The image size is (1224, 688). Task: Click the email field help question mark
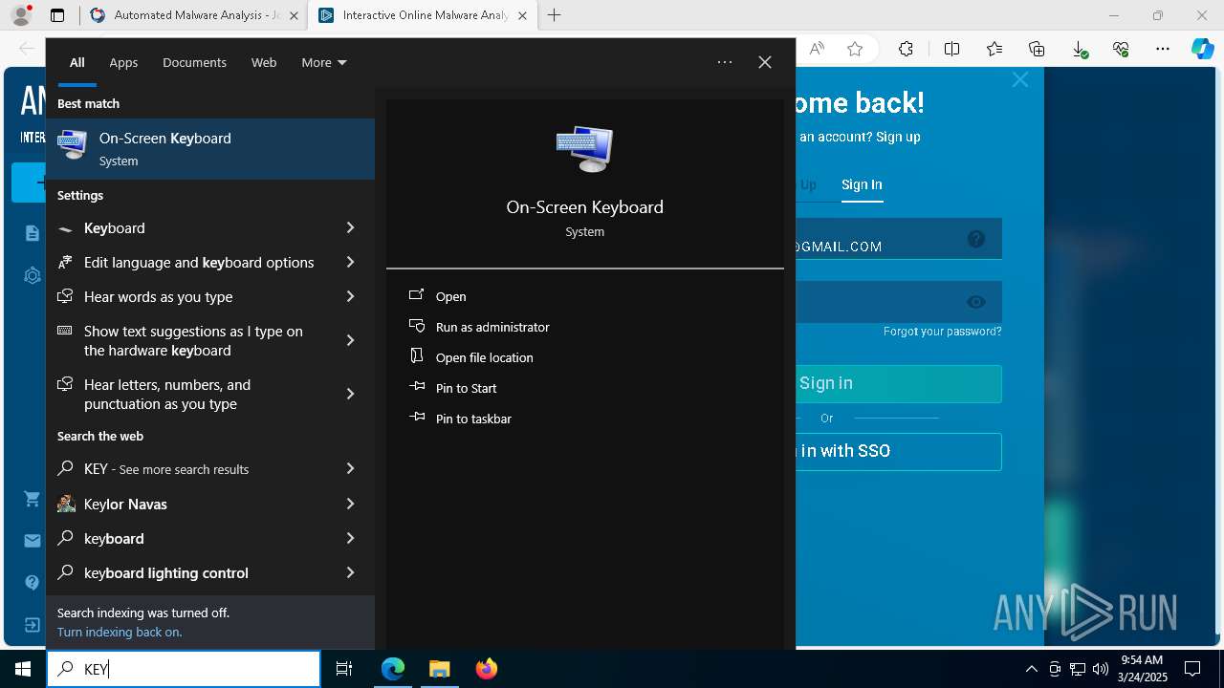click(x=976, y=239)
